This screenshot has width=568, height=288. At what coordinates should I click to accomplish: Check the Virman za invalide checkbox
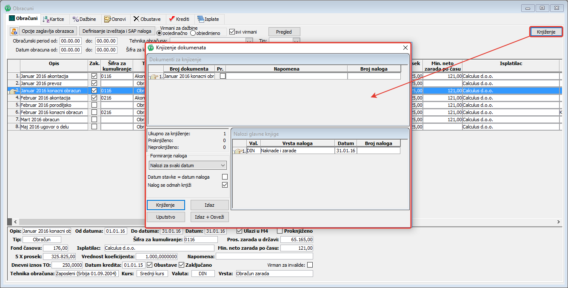tap(310, 265)
